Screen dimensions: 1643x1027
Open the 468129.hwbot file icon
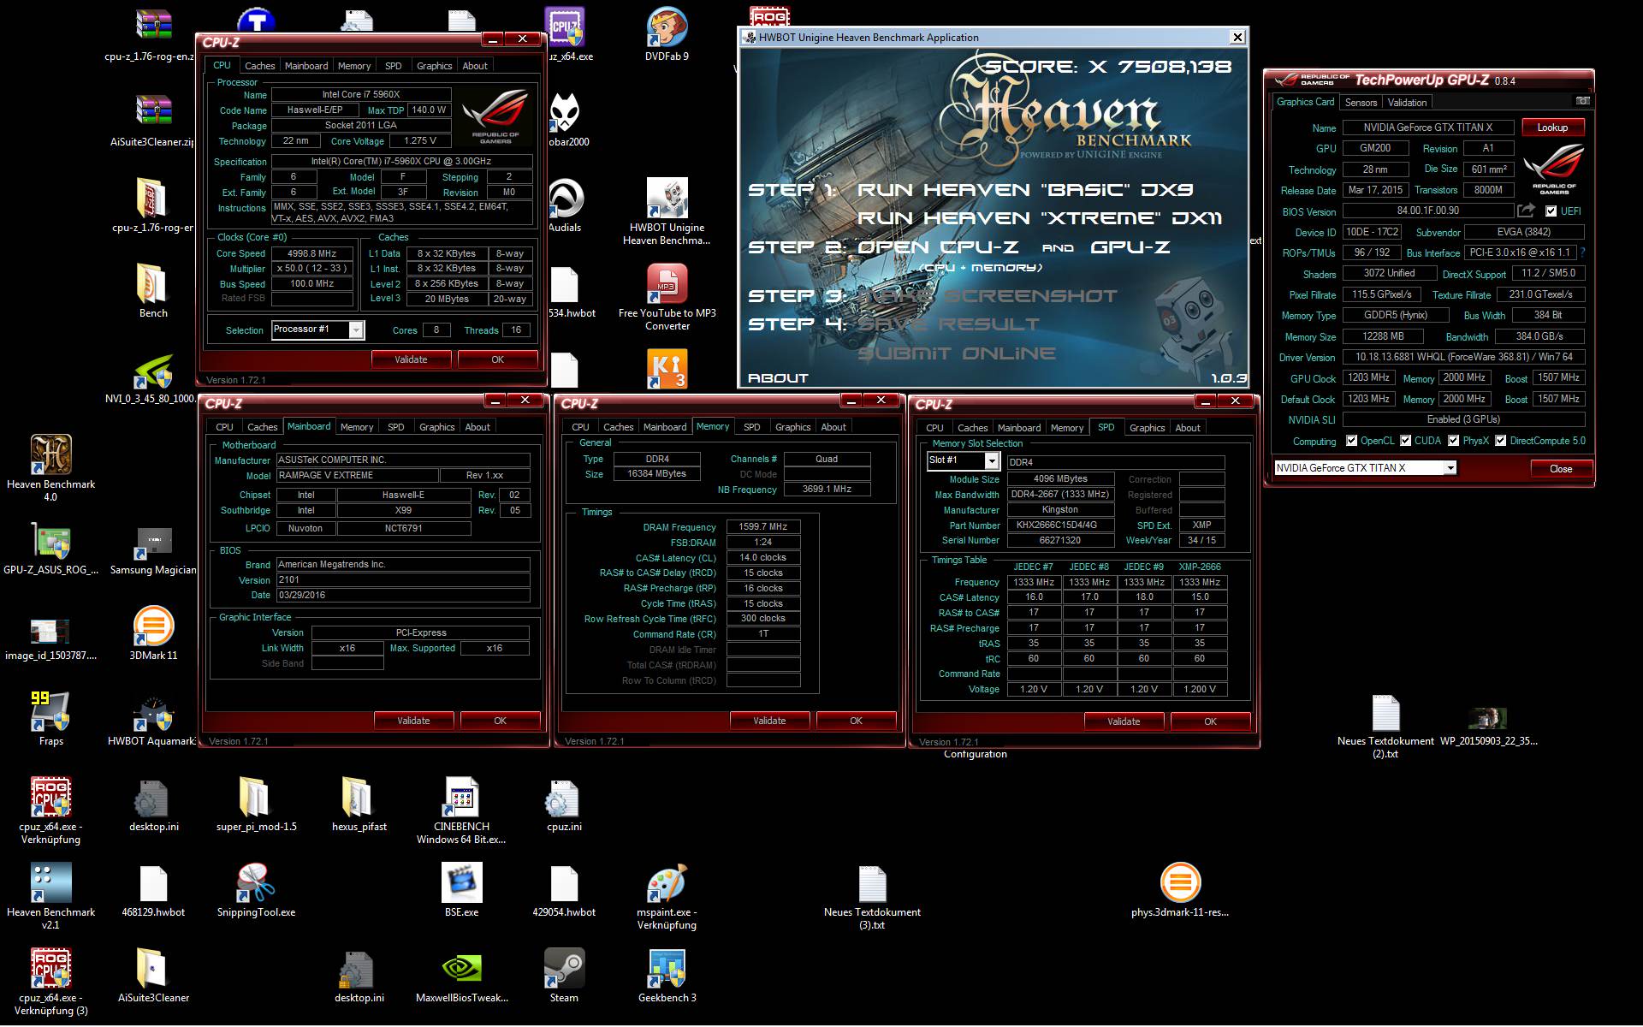153,883
